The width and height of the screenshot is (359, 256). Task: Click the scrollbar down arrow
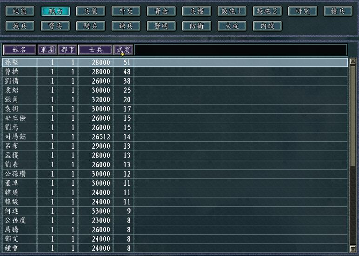[x=353, y=249]
